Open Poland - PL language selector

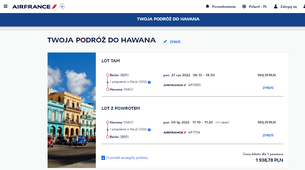(x=258, y=7)
